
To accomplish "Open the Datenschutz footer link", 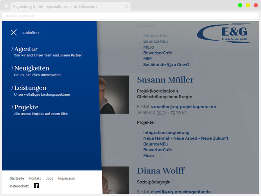I will (19, 186).
